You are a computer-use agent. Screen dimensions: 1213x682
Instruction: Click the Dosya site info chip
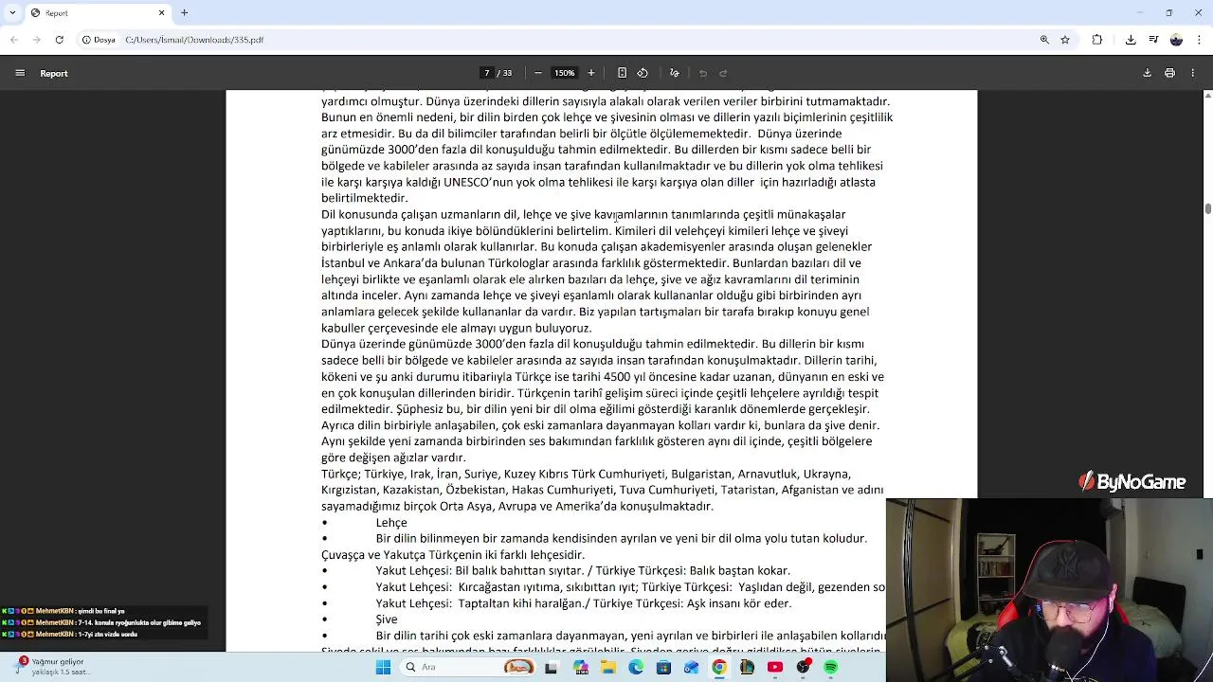pyautogui.click(x=99, y=40)
